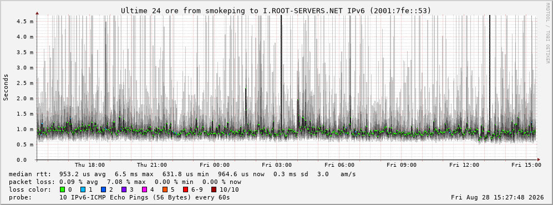Image resolution: width=553 pixels, height=205 pixels.
Task: Click the 1.0 m y-axis label
Action: (x=25, y=129)
